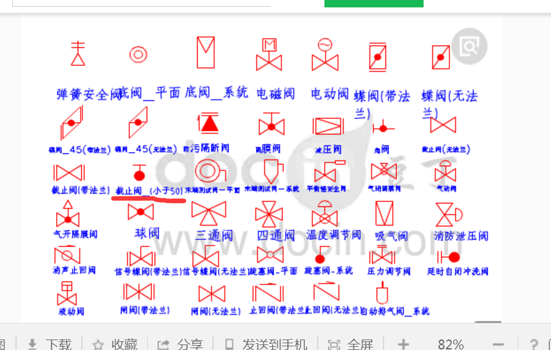The width and height of the screenshot is (551, 350).
Task: Click the 四通阀 text label
Action: pos(276,235)
